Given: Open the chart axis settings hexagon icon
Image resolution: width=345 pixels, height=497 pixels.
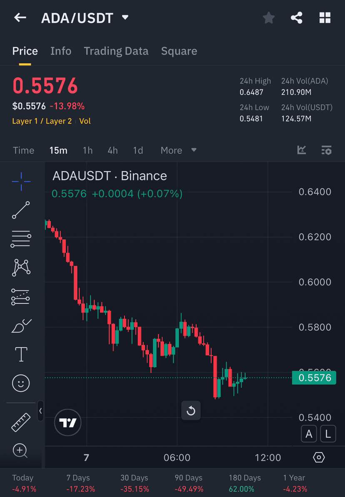Looking at the screenshot, I should tap(319, 457).
